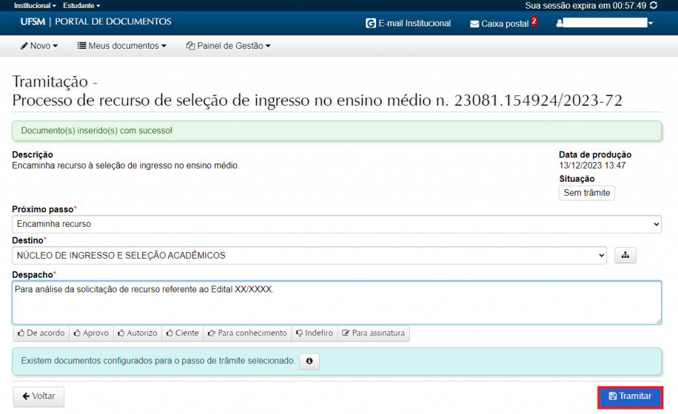Open E-mail Institucional link
Screen dimensions: 678x414
[408, 23]
